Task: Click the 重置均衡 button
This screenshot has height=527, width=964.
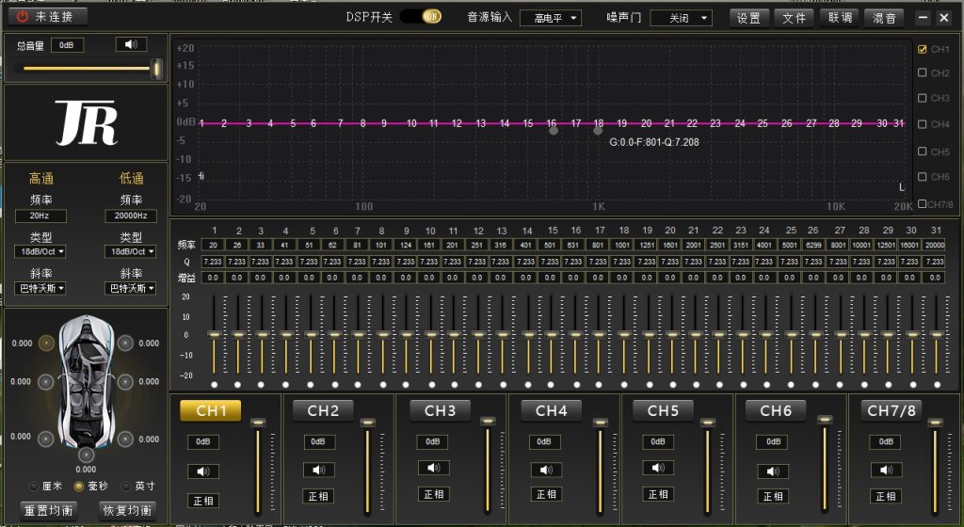Action: click(x=49, y=510)
